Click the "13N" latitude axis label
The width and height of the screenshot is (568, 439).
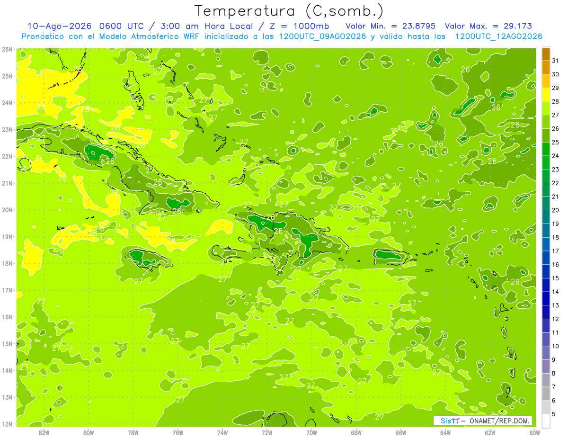click(7, 397)
